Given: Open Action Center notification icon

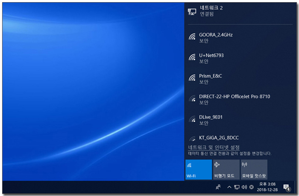Looking at the screenshot, I should (287, 187).
